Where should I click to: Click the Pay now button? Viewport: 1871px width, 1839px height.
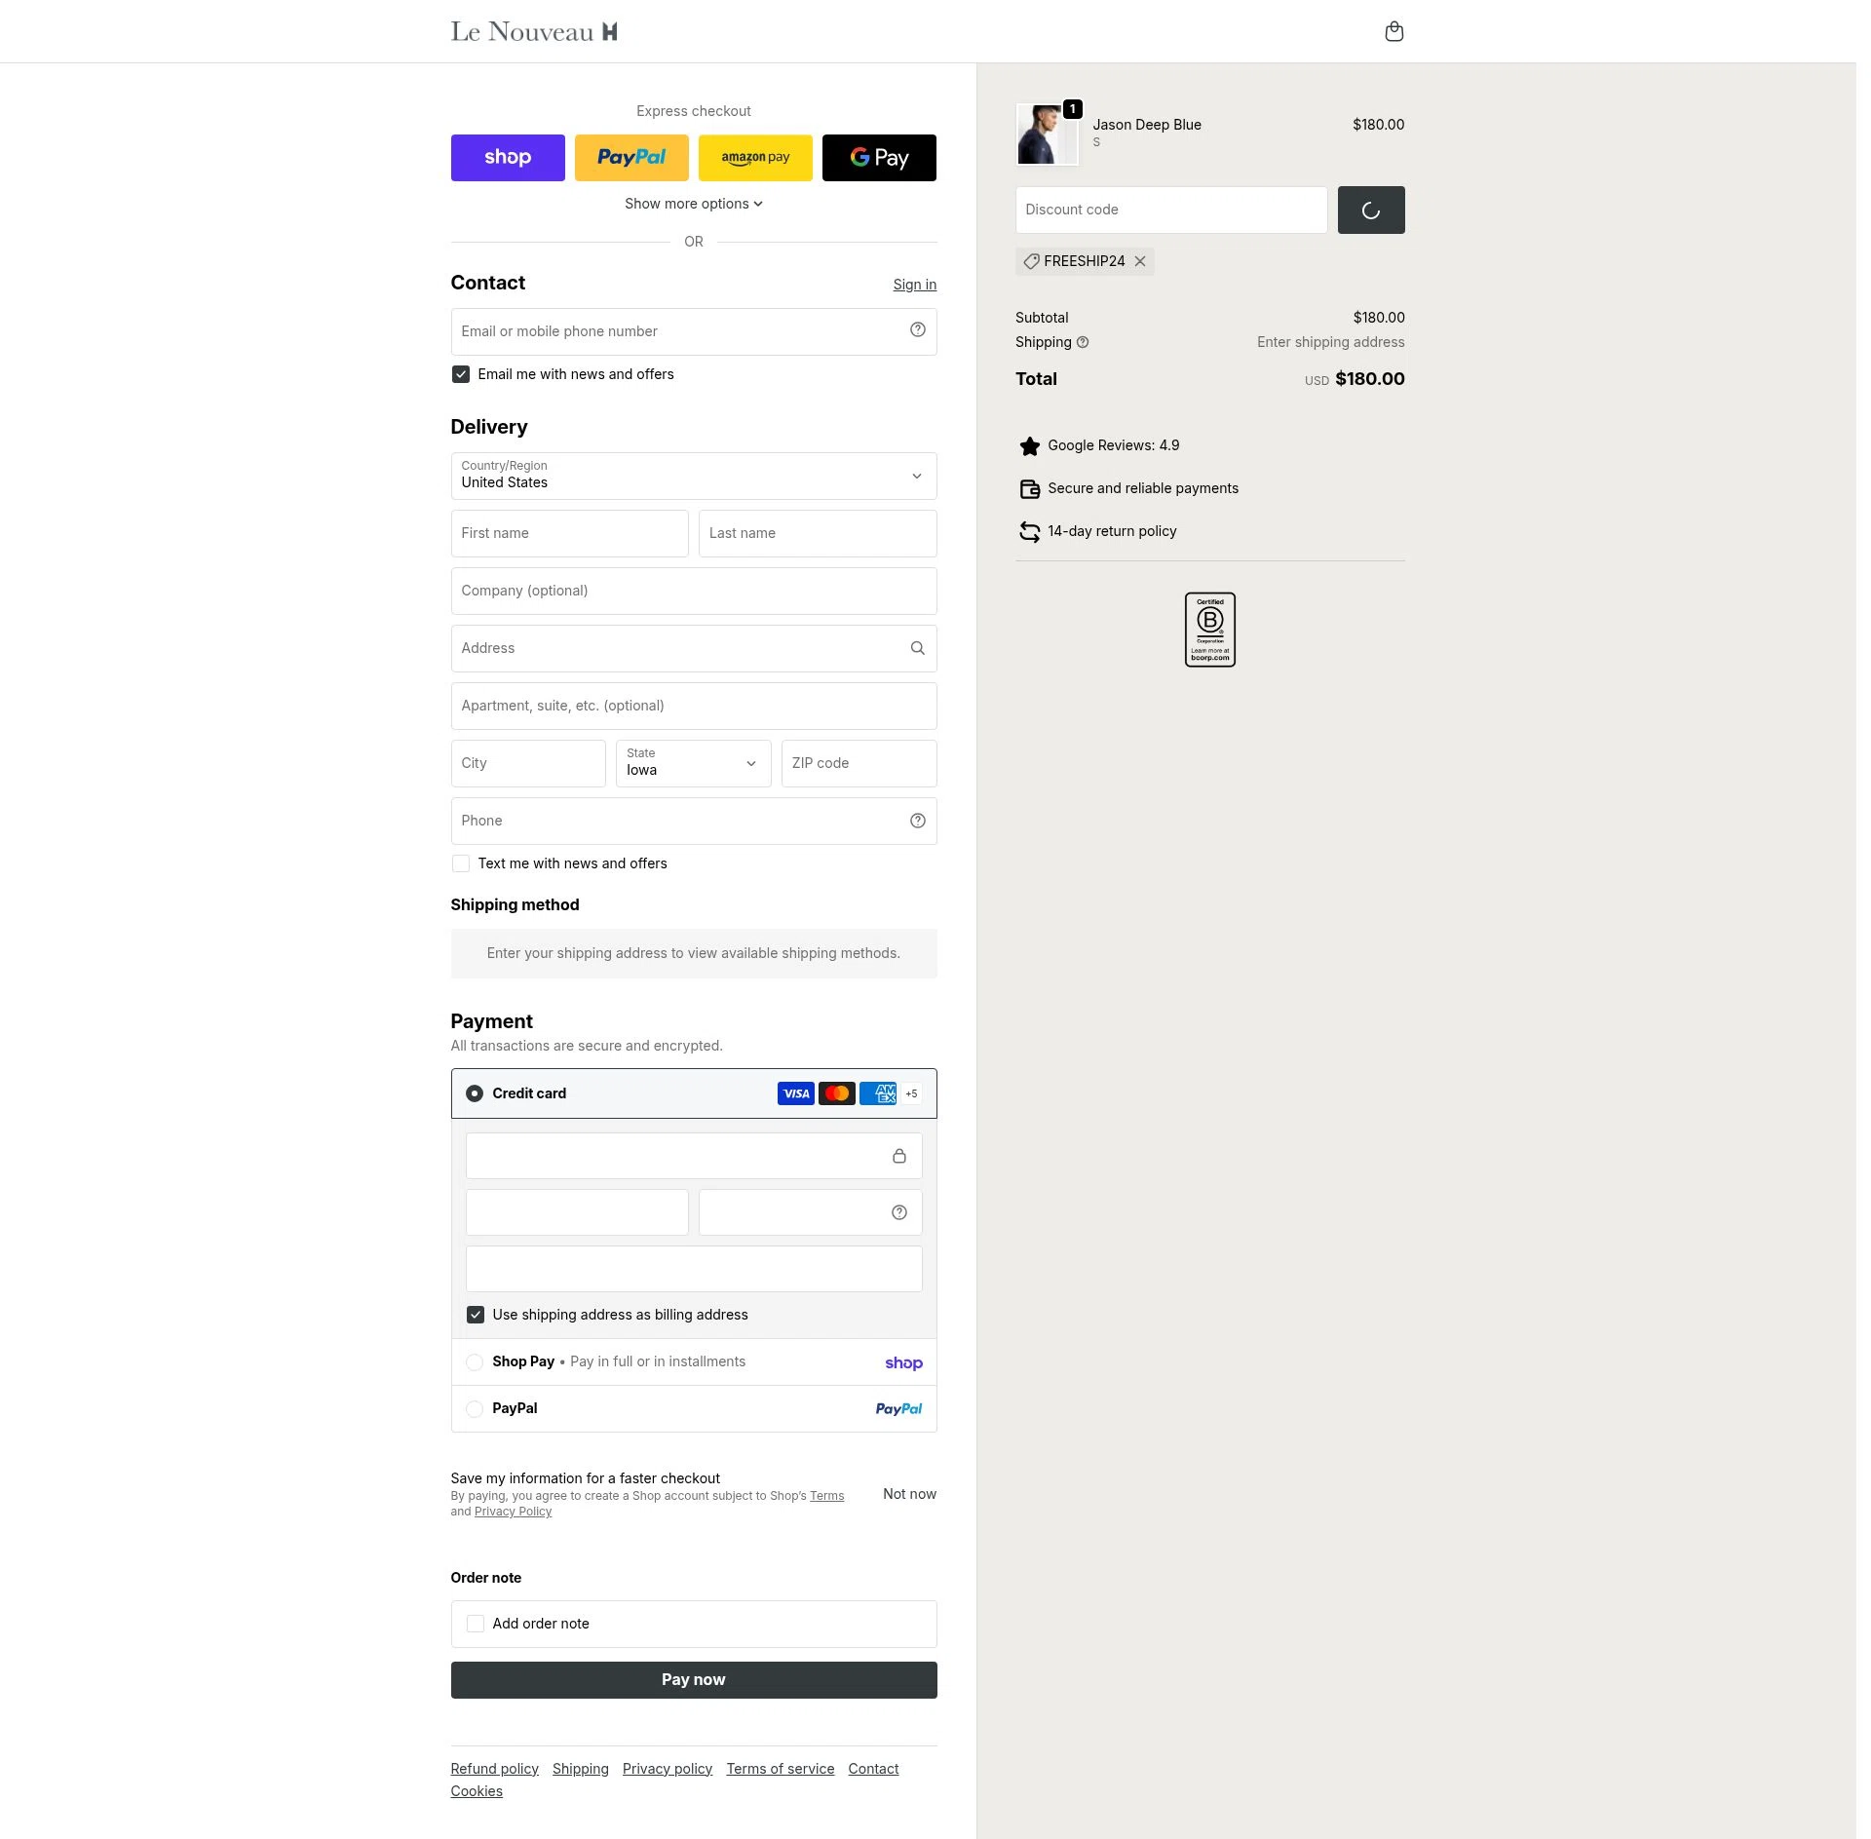pyautogui.click(x=694, y=1680)
